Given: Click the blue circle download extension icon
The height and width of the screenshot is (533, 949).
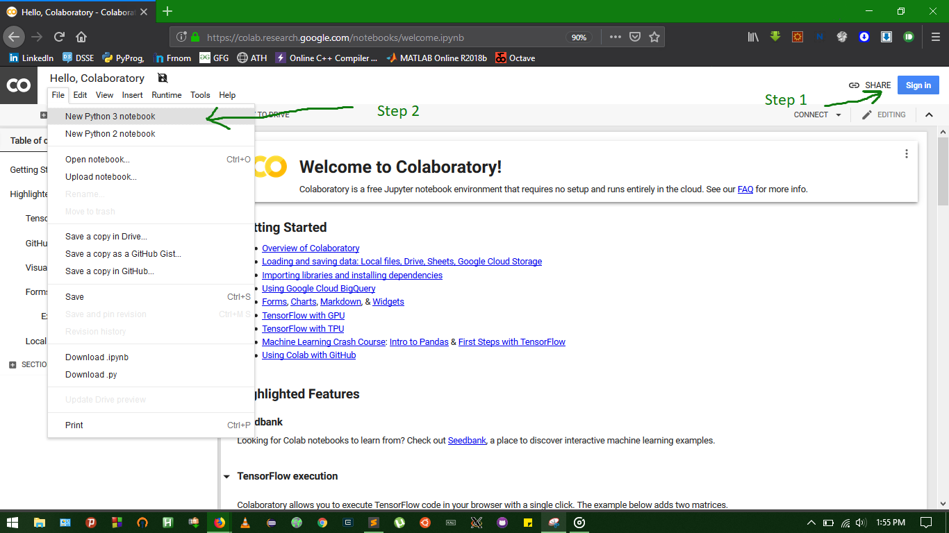Looking at the screenshot, I should click(864, 37).
